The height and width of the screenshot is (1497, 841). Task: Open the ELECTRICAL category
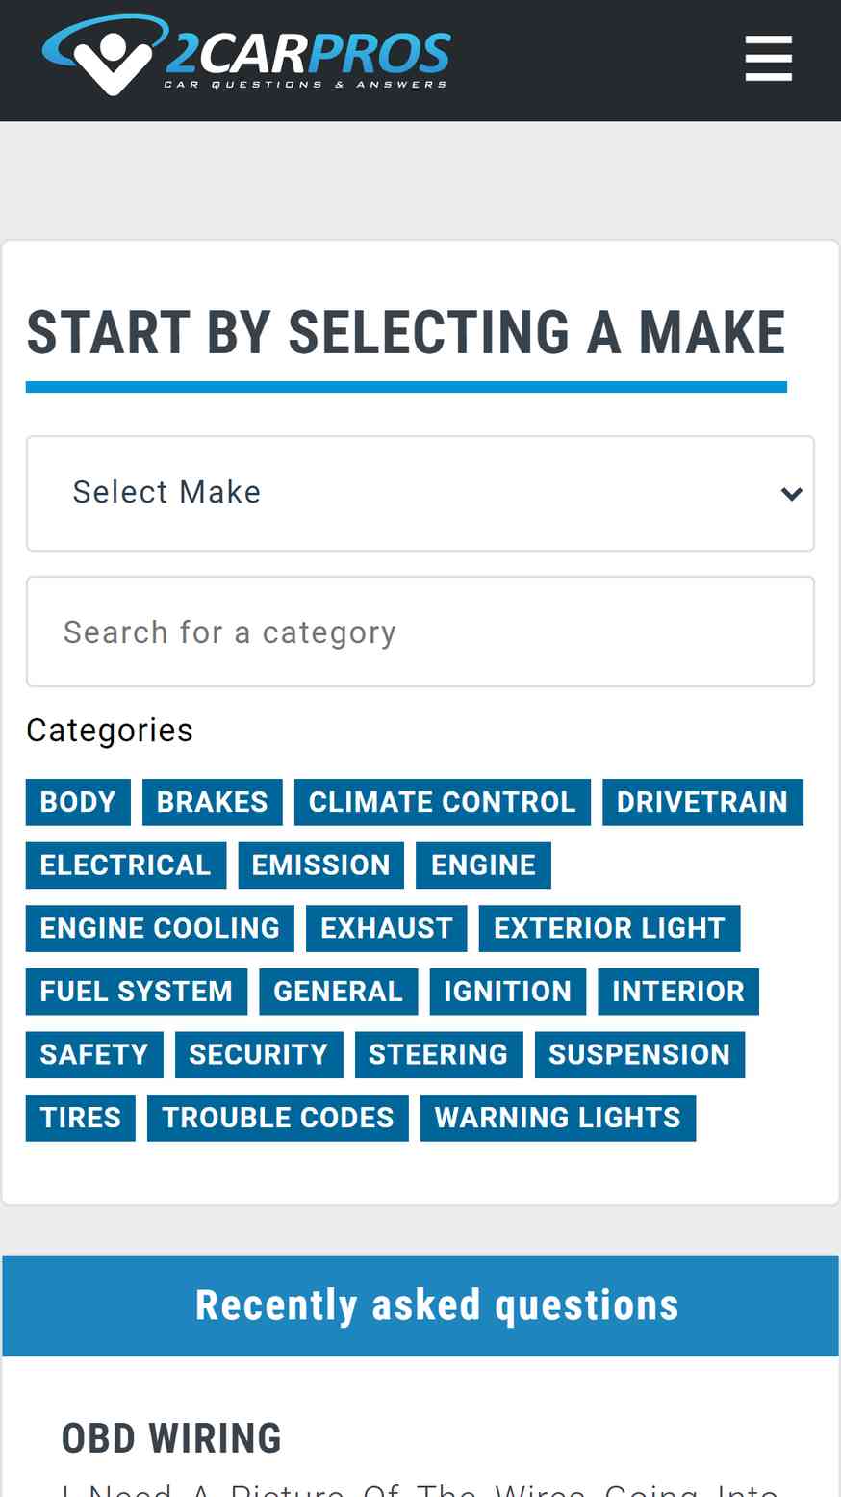[126, 865]
